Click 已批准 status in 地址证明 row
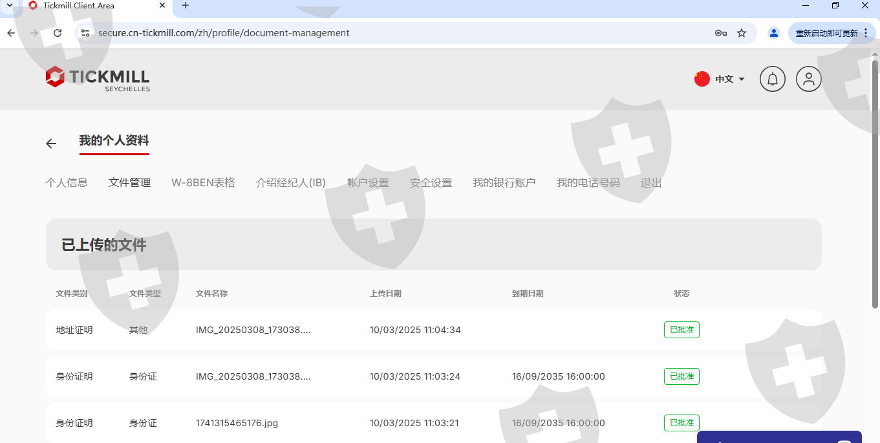Viewport: 880px width, 443px height. click(x=681, y=330)
